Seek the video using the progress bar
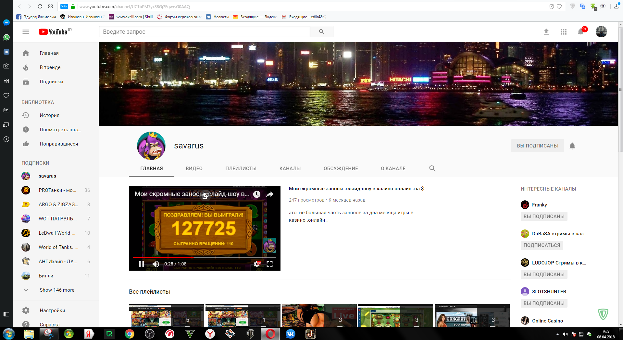The height and width of the screenshot is (340, 623). (x=227, y=257)
